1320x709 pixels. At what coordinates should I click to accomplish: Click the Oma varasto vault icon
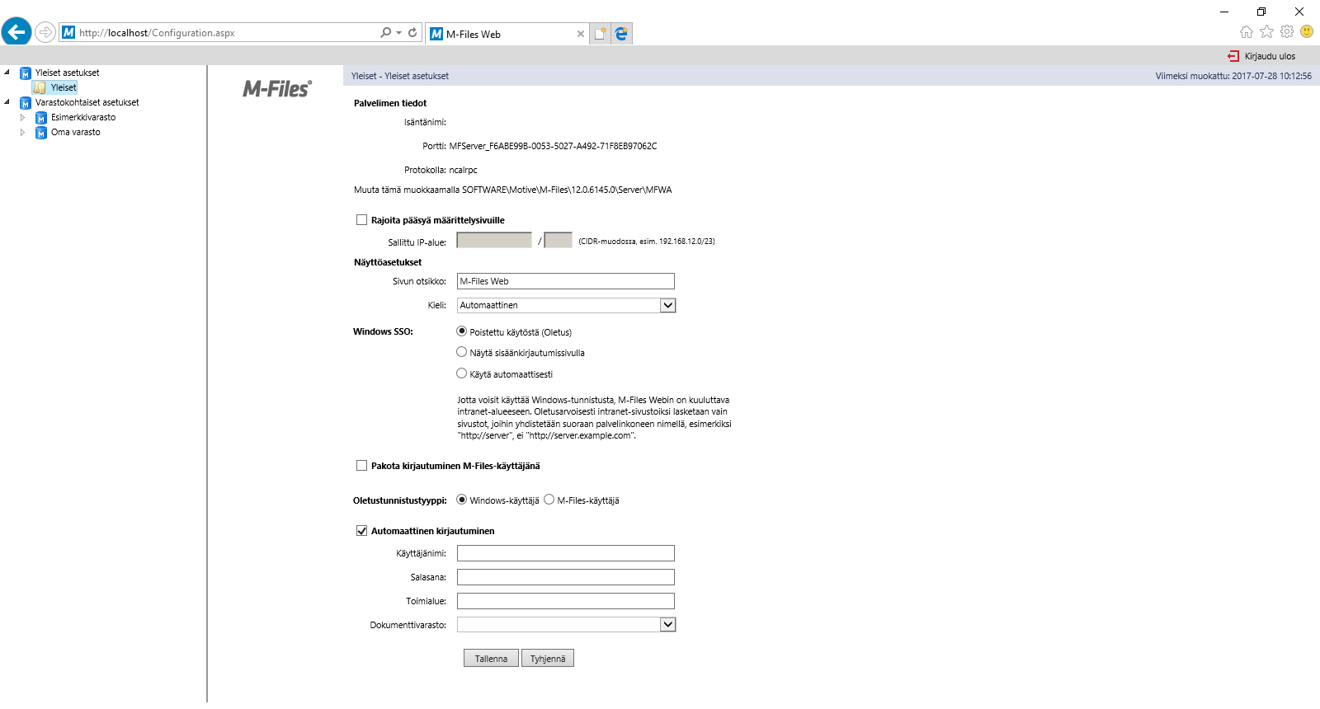[41, 133]
